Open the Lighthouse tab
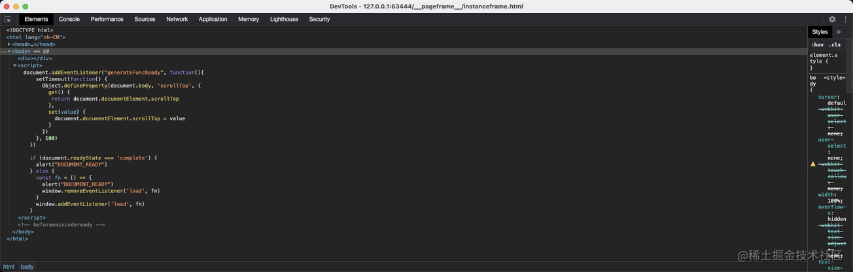The width and height of the screenshot is (853, 272). 284,20
